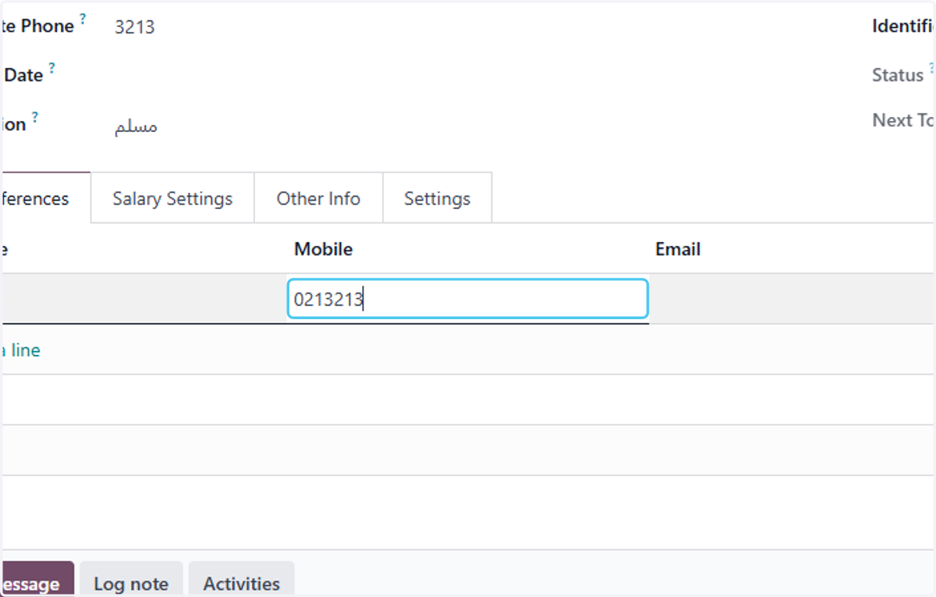936x597 pixels.
Task: Click the Log note button
Action: point(131,584)
